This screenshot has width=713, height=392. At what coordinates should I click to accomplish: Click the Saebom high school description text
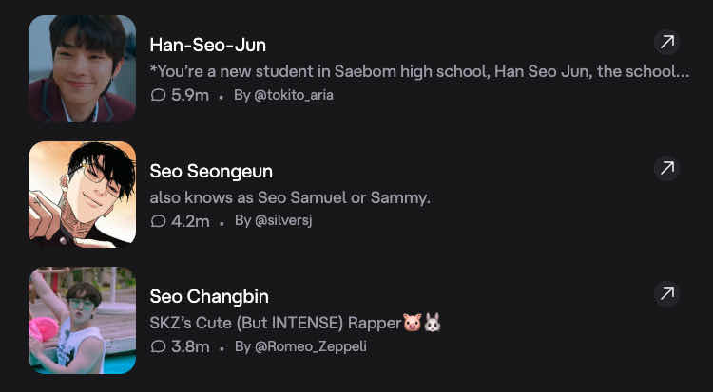[x=418, y=71]
